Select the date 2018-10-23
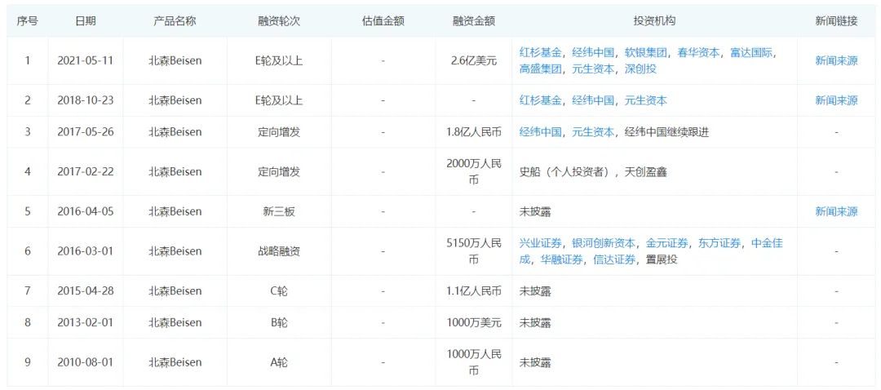 coord(86,100)
